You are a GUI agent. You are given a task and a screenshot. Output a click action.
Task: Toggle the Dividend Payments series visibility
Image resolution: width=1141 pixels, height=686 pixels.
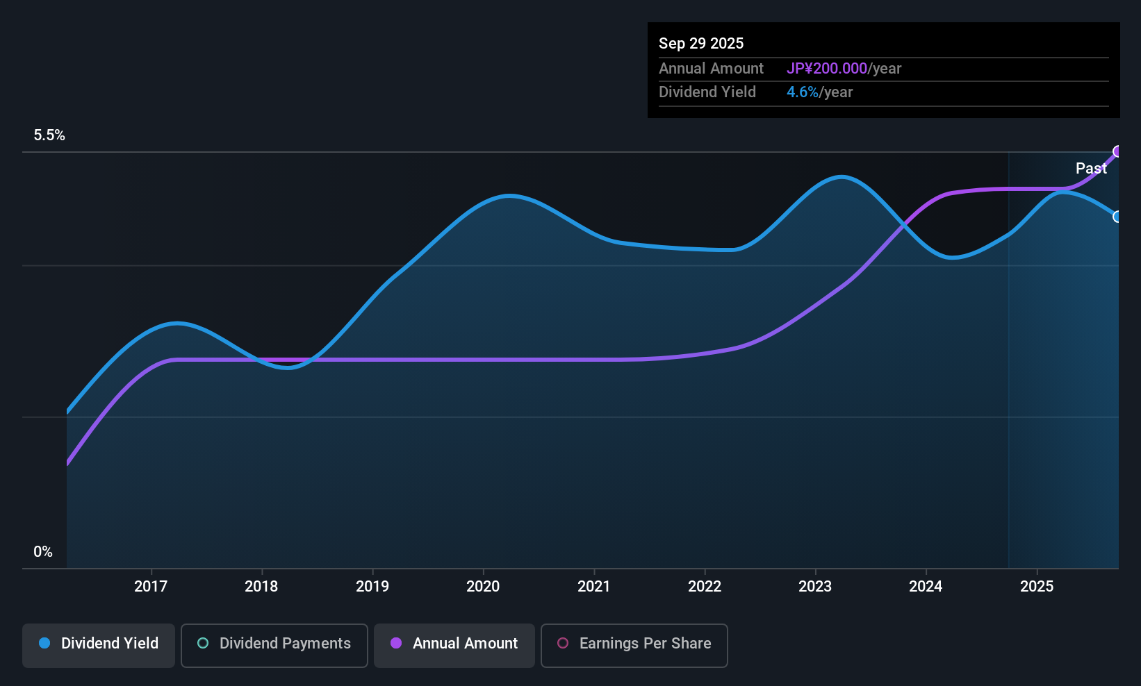pos(274,644)
